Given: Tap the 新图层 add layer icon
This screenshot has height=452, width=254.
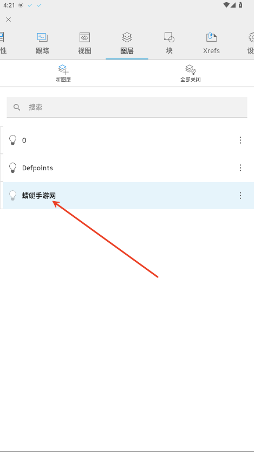Looking at the screenshot, I should tap(63, 70).
